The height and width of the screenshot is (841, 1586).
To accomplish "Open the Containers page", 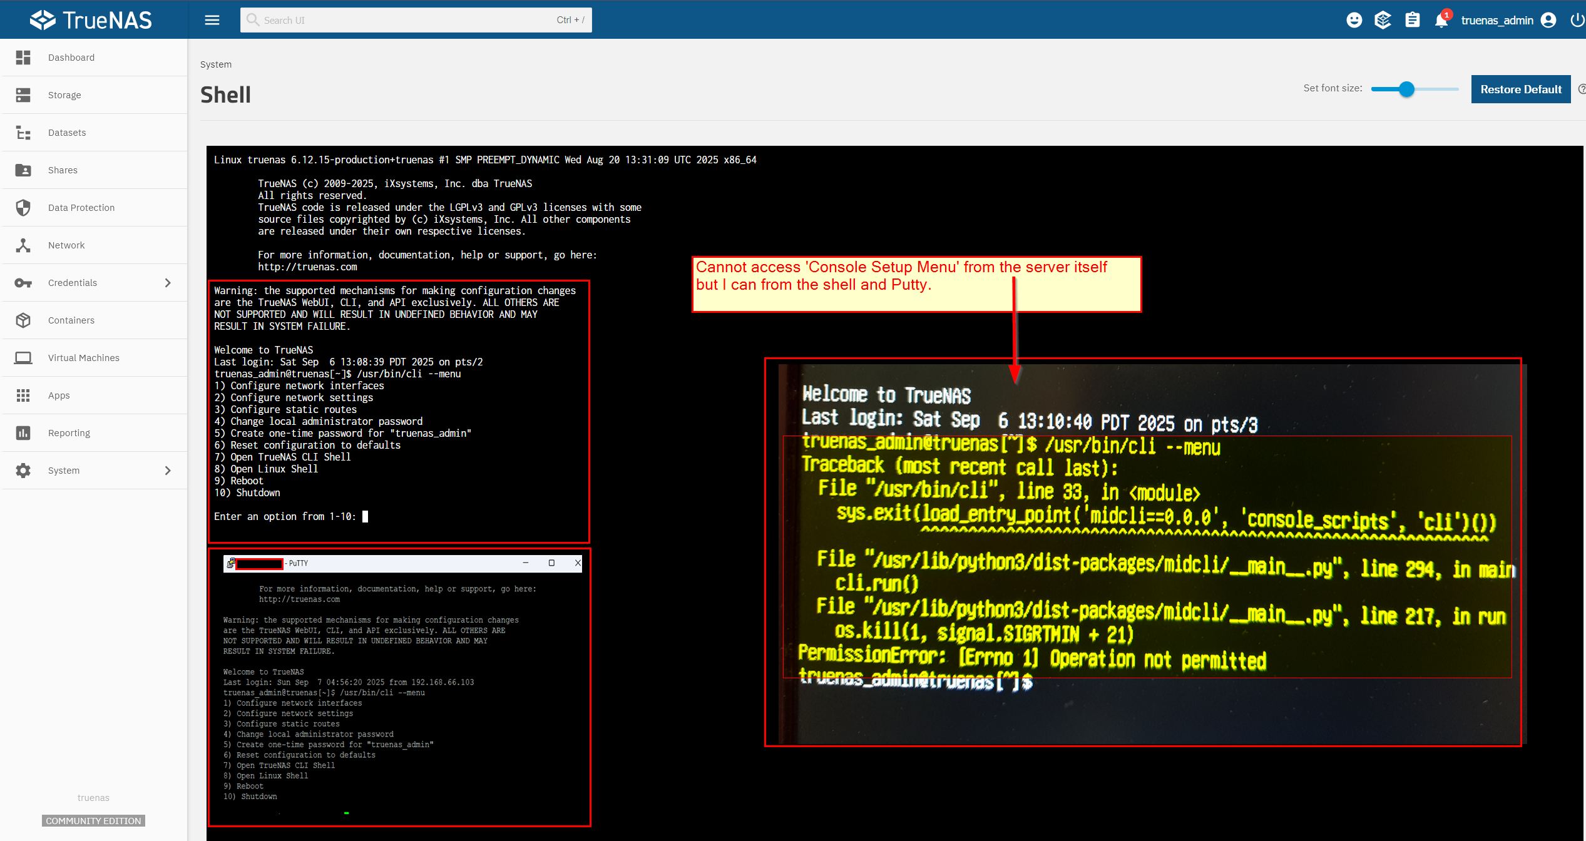I will pos(94,320).
